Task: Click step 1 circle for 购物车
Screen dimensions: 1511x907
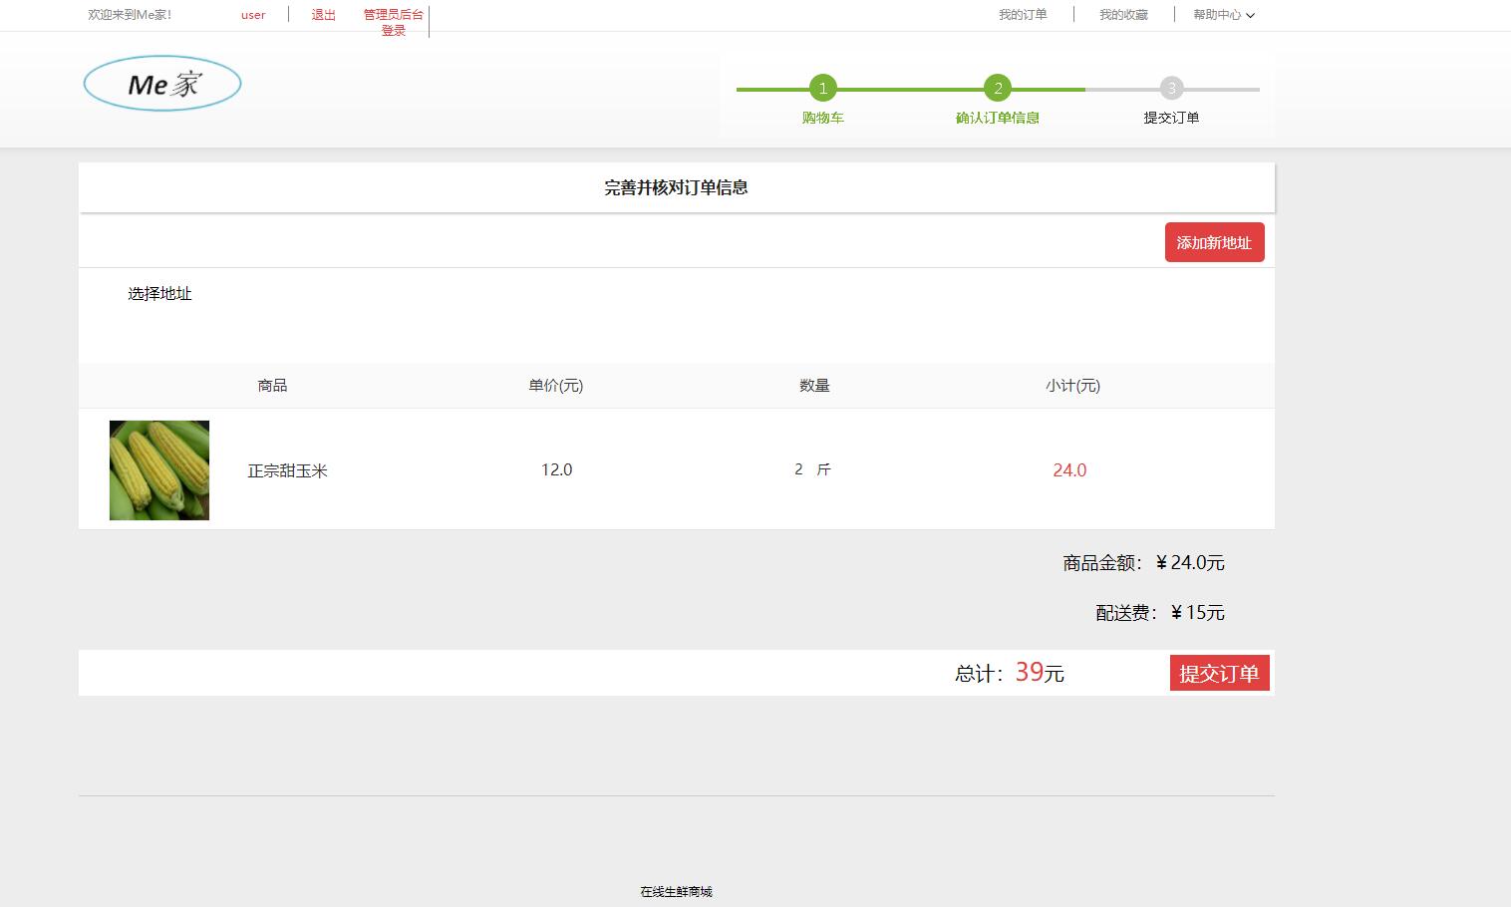Action: pyautogui.click(x=823, y=89)
